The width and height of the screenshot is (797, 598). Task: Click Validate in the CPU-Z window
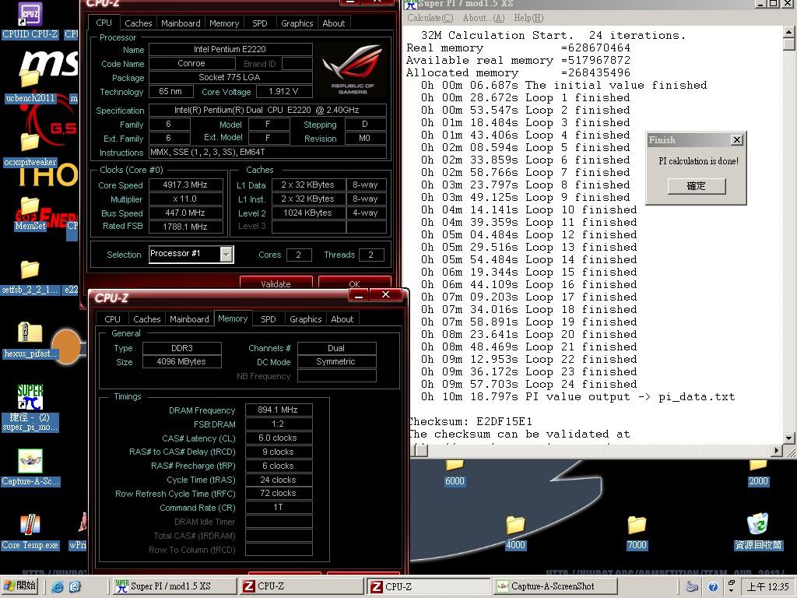pos(276,283)
